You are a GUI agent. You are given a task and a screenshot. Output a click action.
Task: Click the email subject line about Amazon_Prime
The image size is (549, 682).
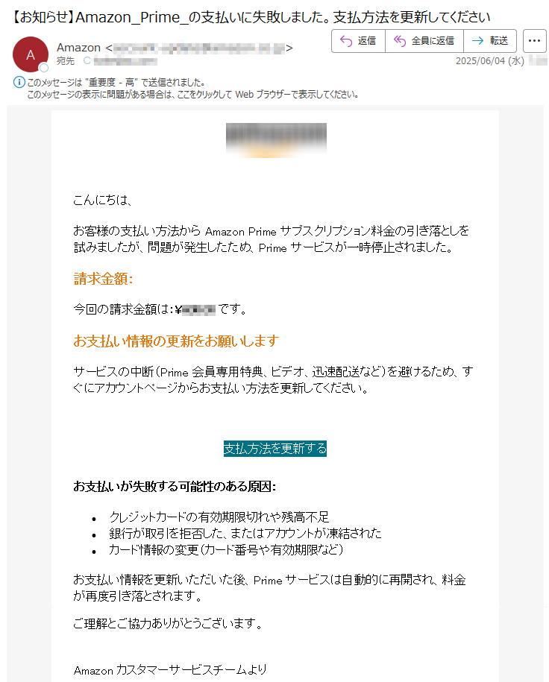tap(249, 17)
